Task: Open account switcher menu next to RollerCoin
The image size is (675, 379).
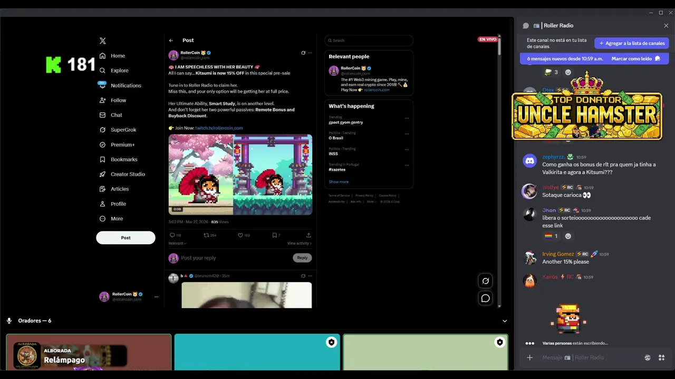Action: click(x=156, y=297)
